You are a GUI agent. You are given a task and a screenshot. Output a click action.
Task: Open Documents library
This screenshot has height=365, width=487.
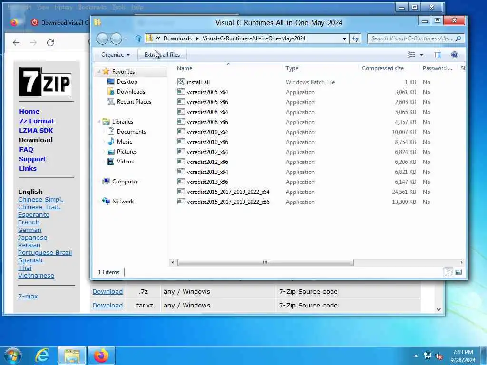(131, 132)
